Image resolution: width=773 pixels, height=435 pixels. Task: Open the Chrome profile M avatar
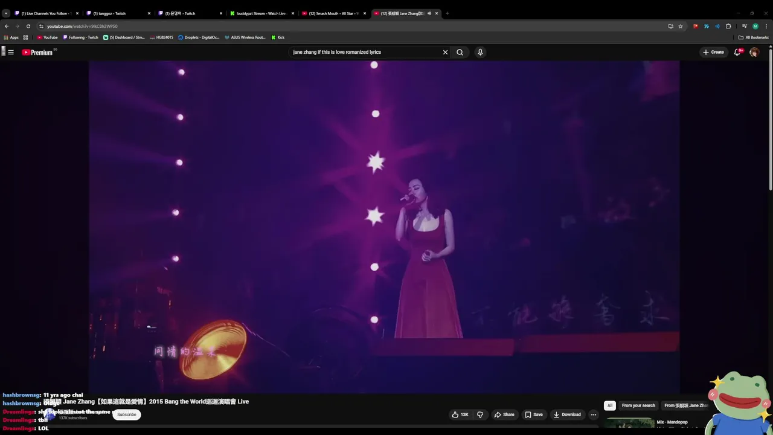(755, 26)
